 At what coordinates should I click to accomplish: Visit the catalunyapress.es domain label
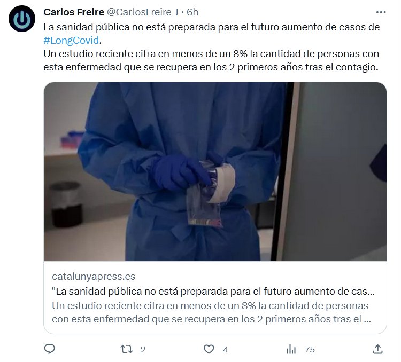94,277
